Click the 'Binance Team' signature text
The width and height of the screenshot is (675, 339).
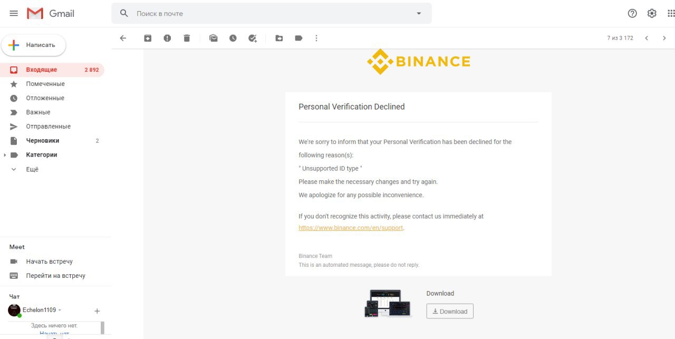(315, 256)
